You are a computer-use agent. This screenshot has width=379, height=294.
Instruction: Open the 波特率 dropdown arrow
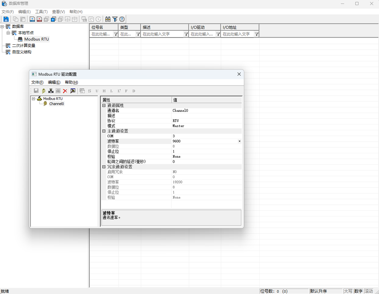click(239, 141)
